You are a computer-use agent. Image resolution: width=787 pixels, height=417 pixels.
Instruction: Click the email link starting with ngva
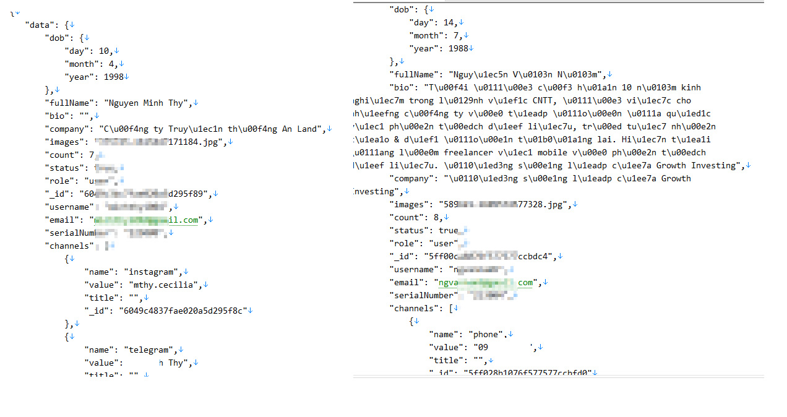[486, 283]
